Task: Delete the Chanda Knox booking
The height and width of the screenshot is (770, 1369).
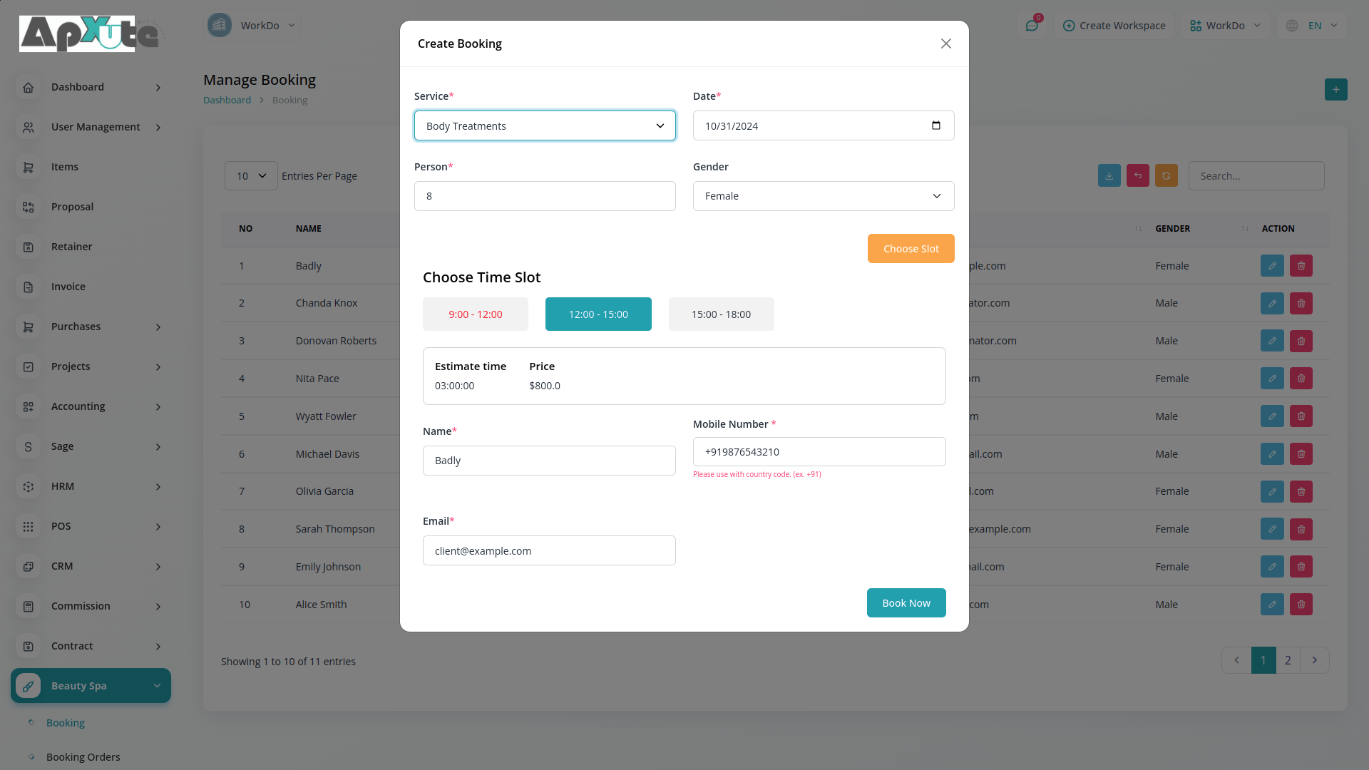Action: point(1301,303)
